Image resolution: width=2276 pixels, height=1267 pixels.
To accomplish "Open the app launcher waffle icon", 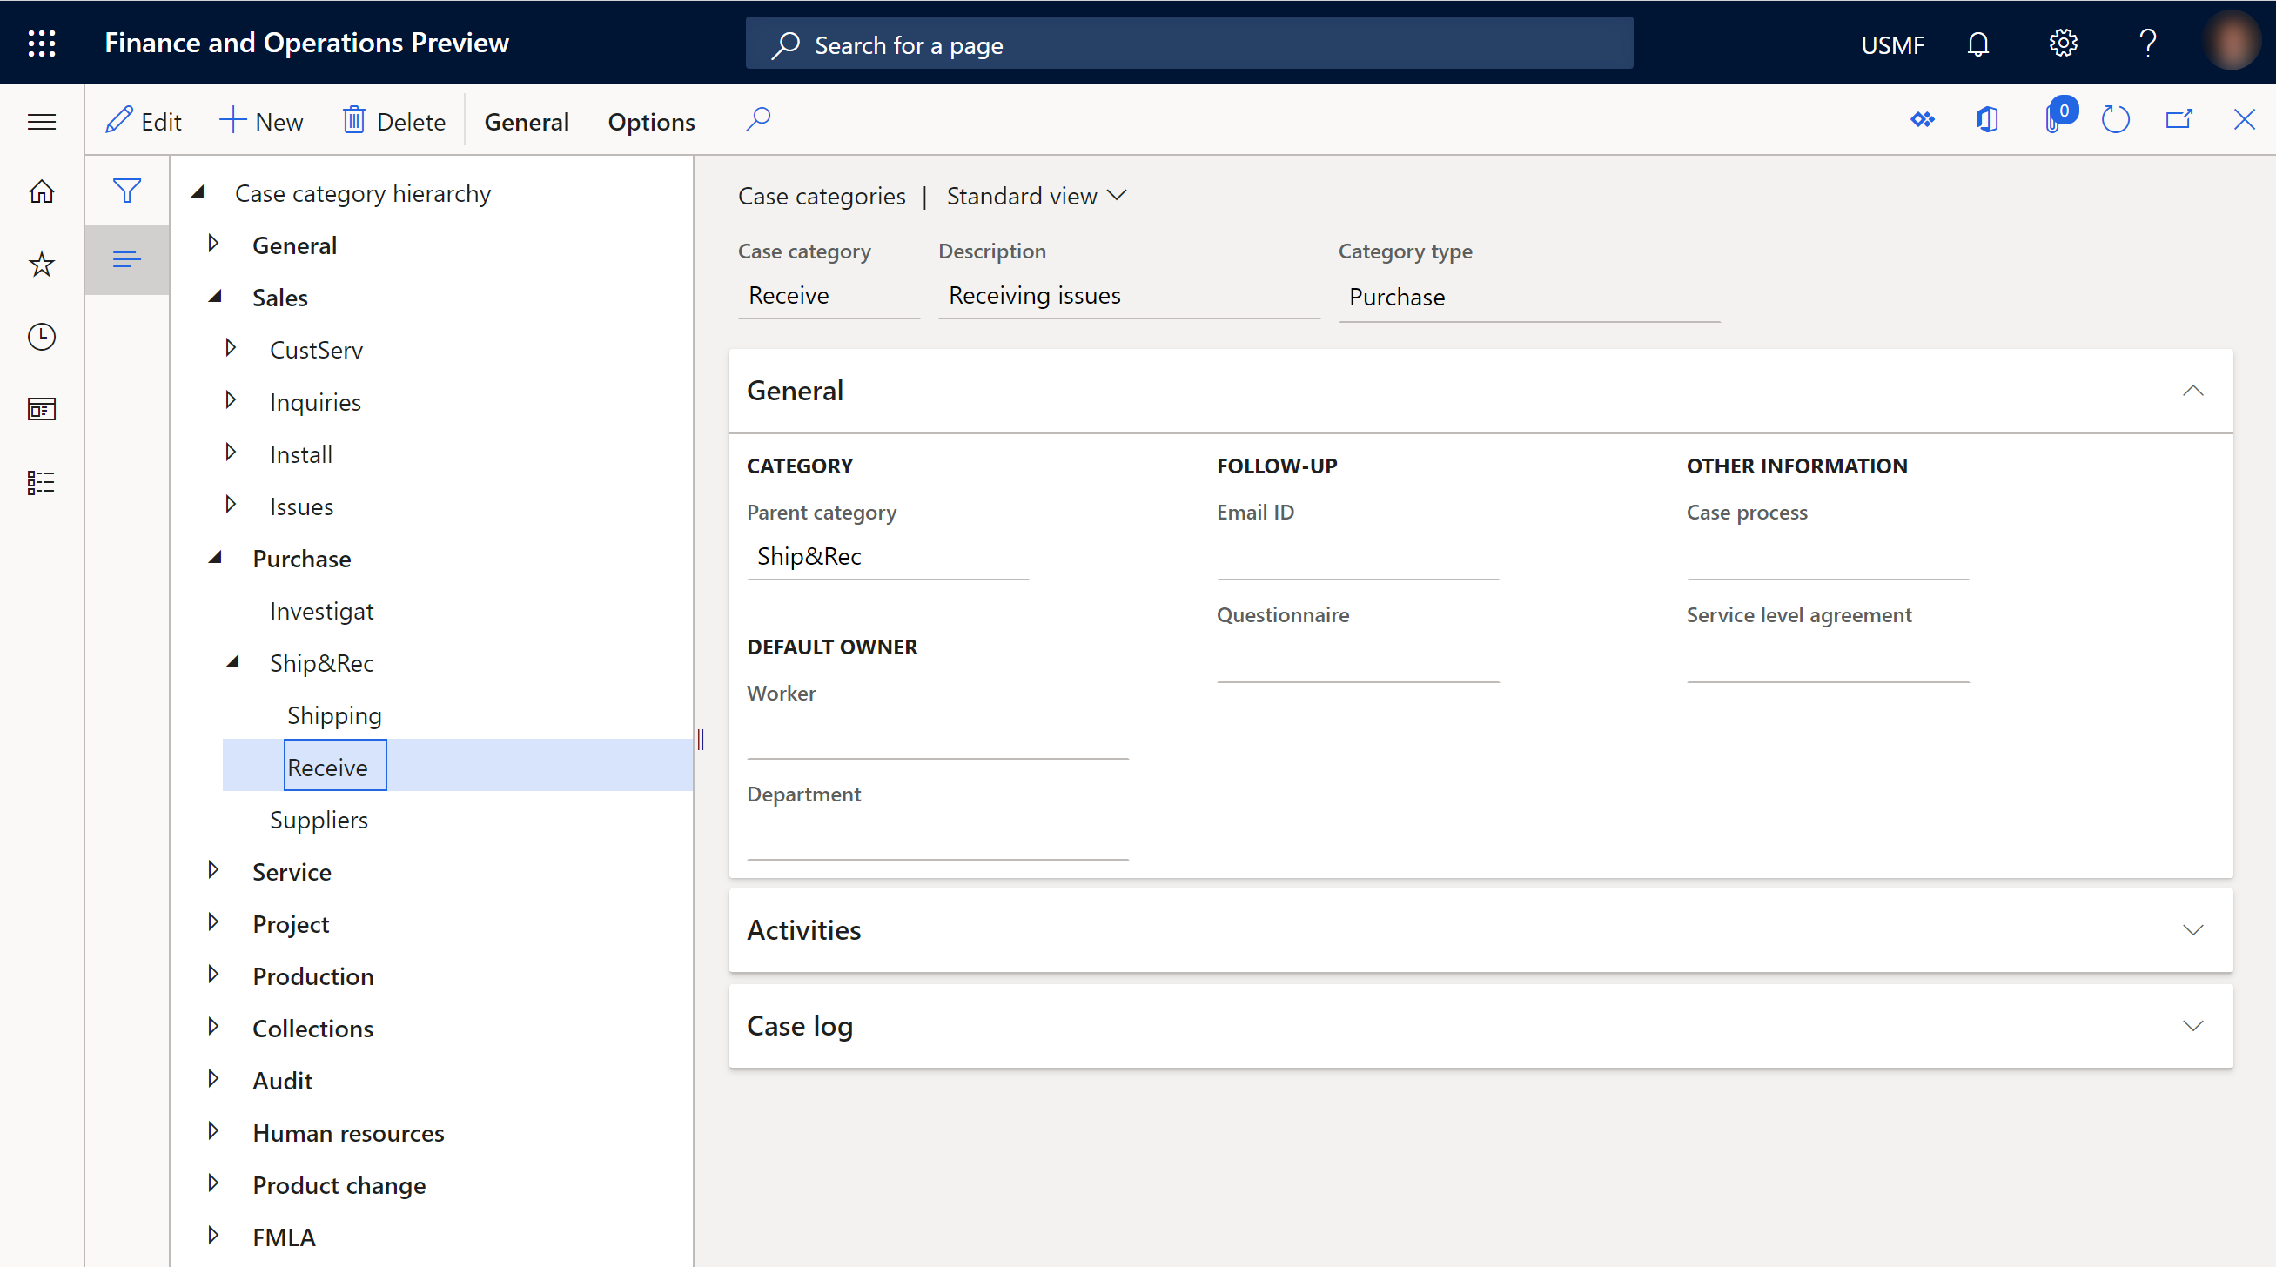I will click(x=42, y=43).
